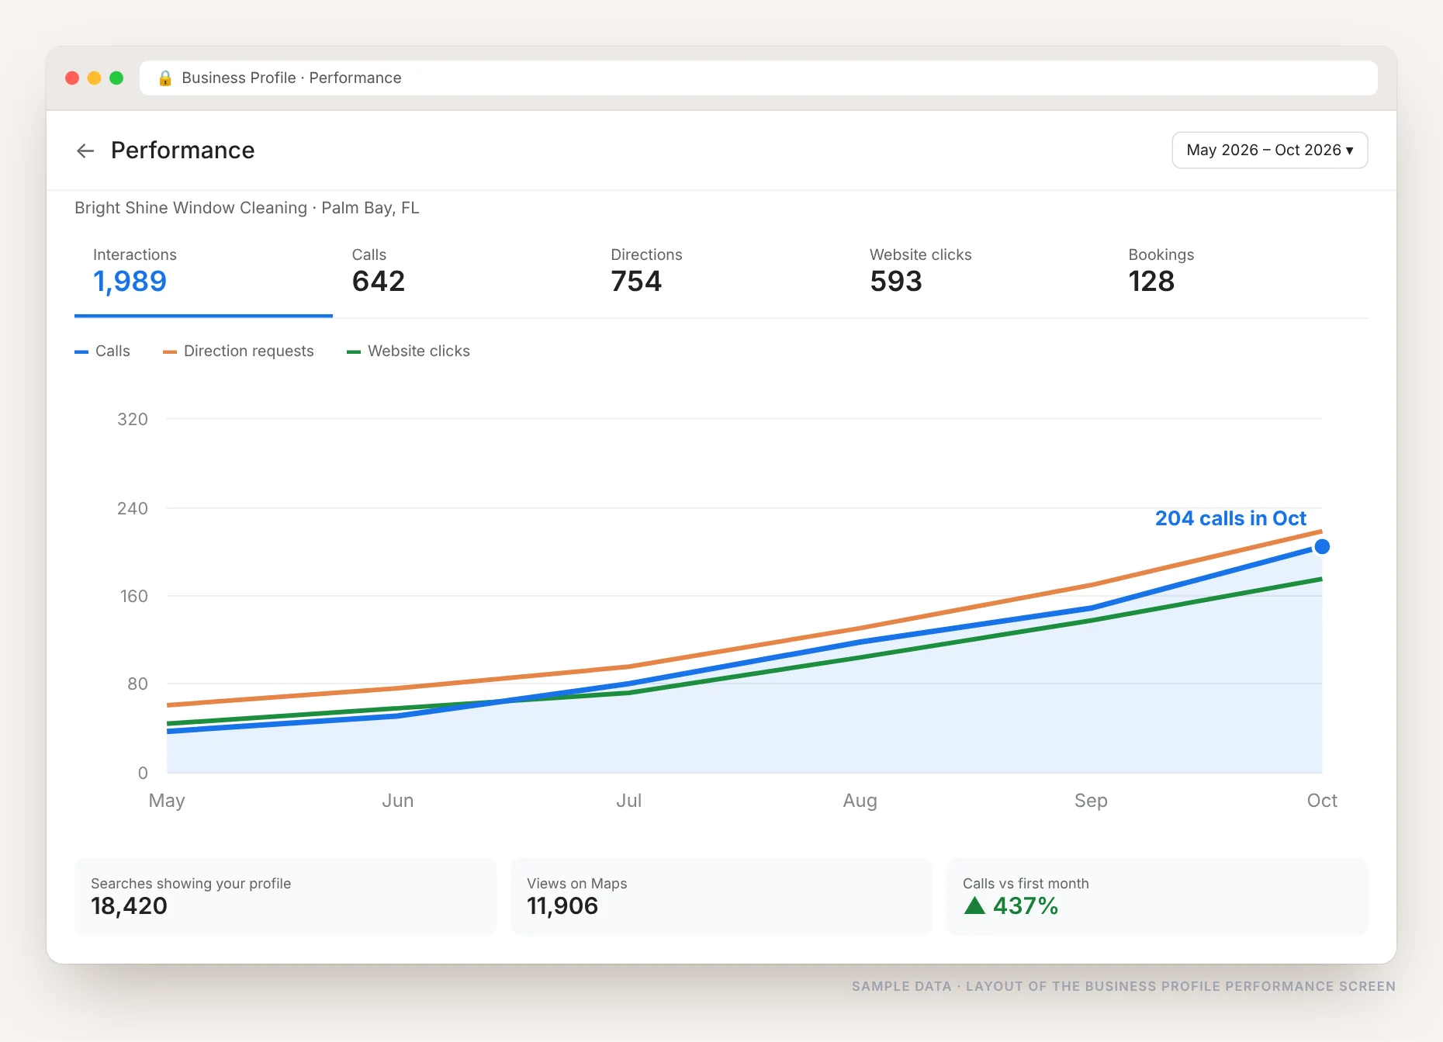Click the 'Bright Shine Window Cleaning · Palm Bay, FL' text

247,208
